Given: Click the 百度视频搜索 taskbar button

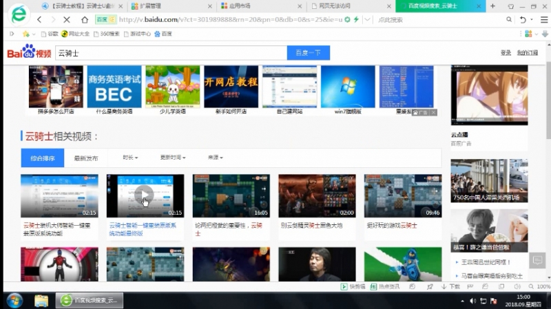Looking at the screenshot, I should point(90,301).
